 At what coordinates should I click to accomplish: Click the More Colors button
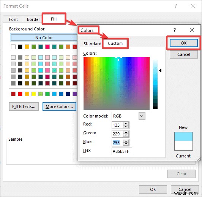[59, 106]
